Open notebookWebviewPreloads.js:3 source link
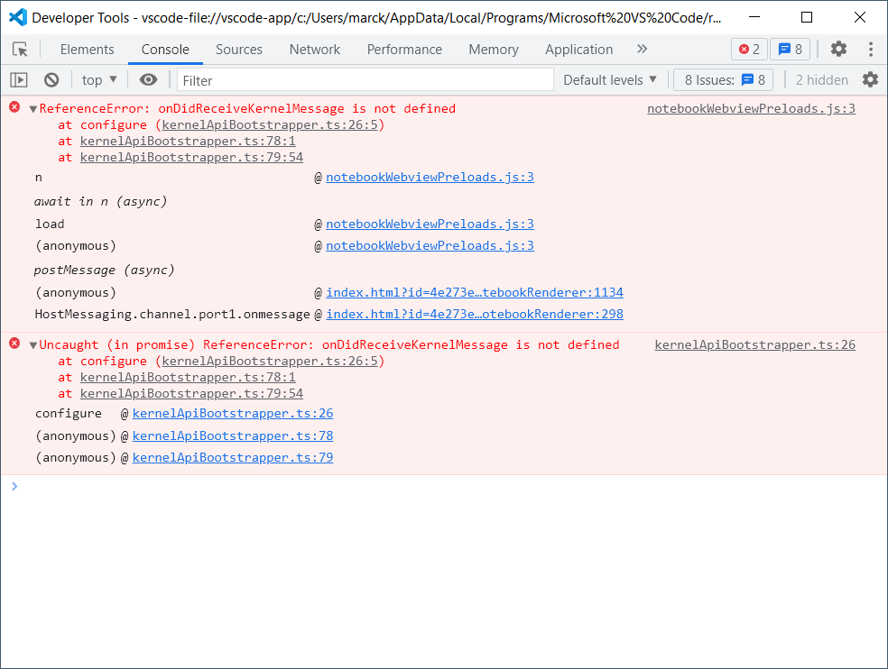The width and height of the screenshot is (888, 669). pos(750,107)
